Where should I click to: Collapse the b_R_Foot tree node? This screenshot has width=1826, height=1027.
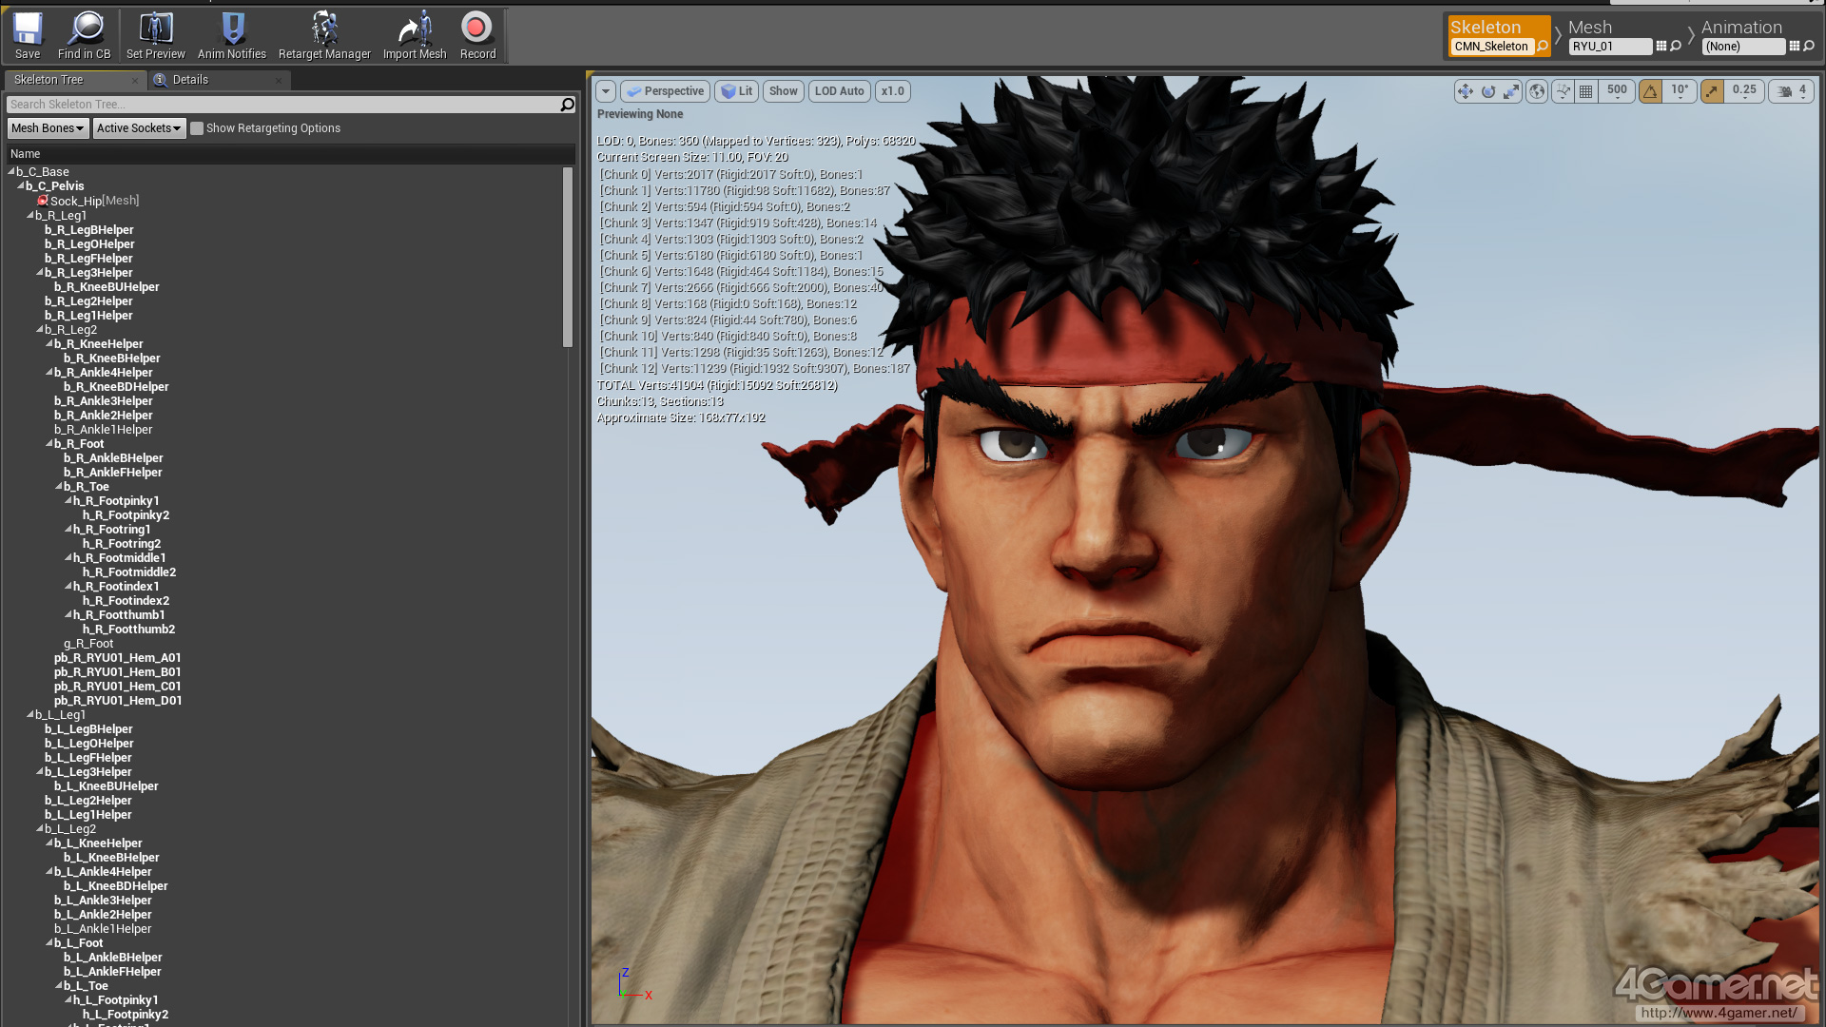coord(49,444)
